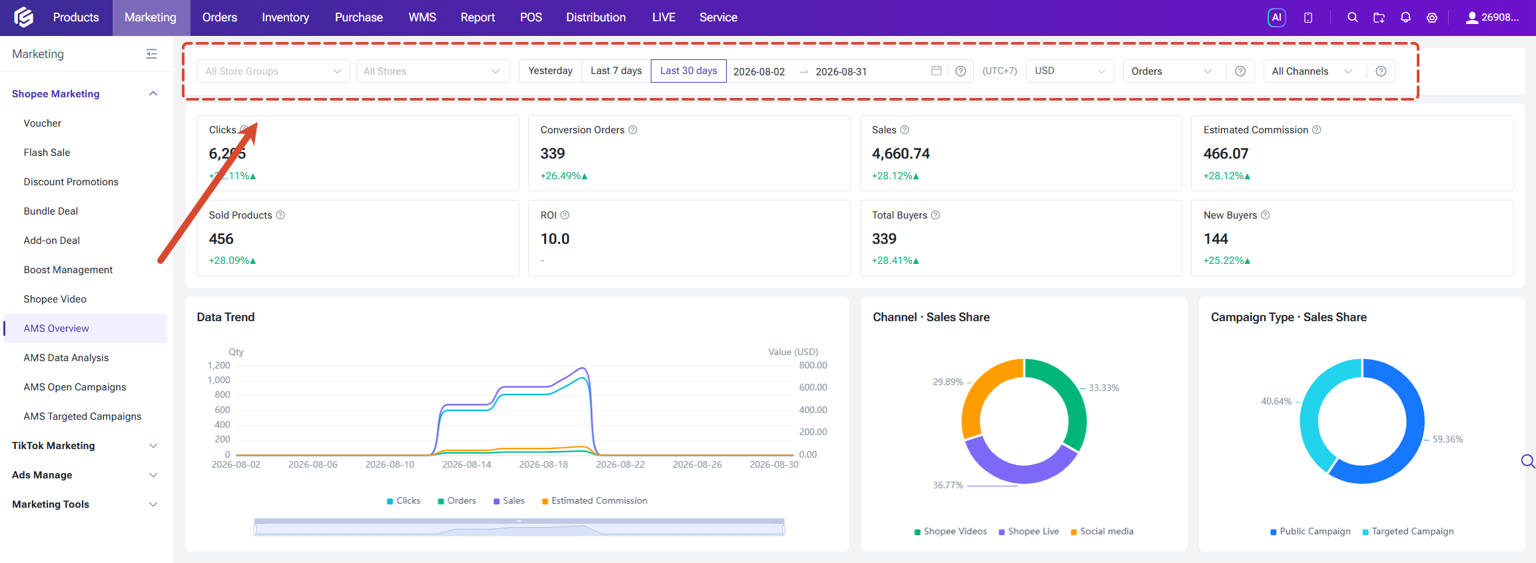The height and width of the screenshot is (563, 1536).
Task: Open the POS menu
Action: point(531,17)
